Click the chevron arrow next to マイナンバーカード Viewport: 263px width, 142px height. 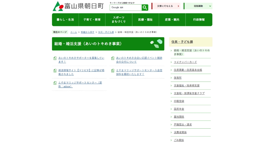(x=171, y=62)
